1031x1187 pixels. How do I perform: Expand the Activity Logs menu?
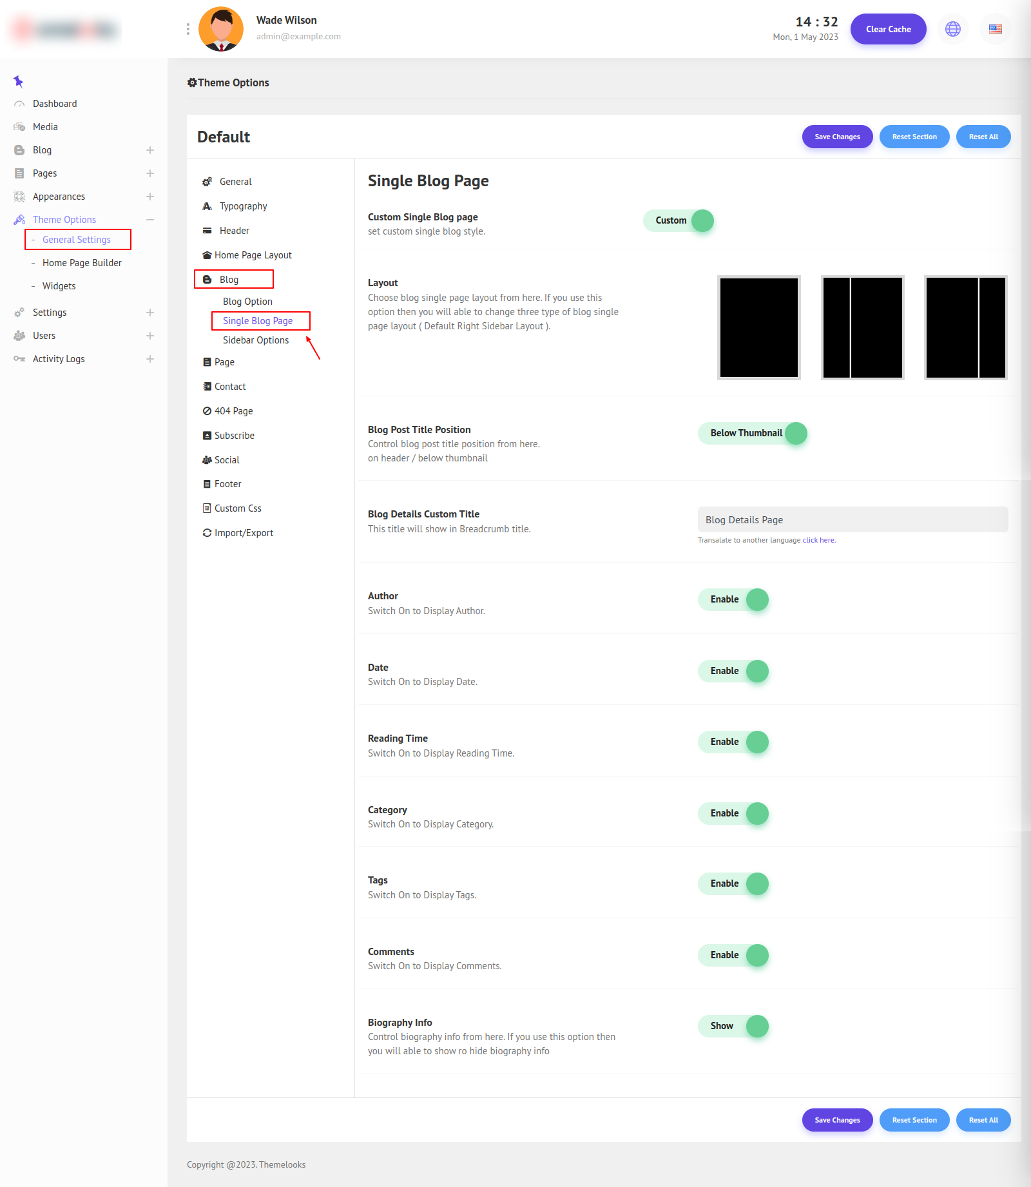click(149, 359)
